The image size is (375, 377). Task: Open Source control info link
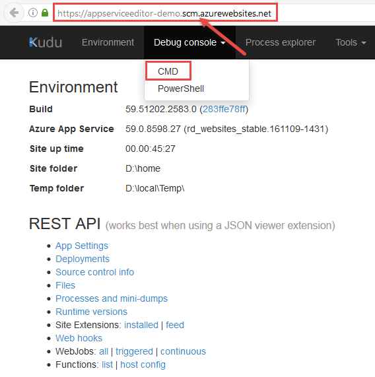(94, 272)
